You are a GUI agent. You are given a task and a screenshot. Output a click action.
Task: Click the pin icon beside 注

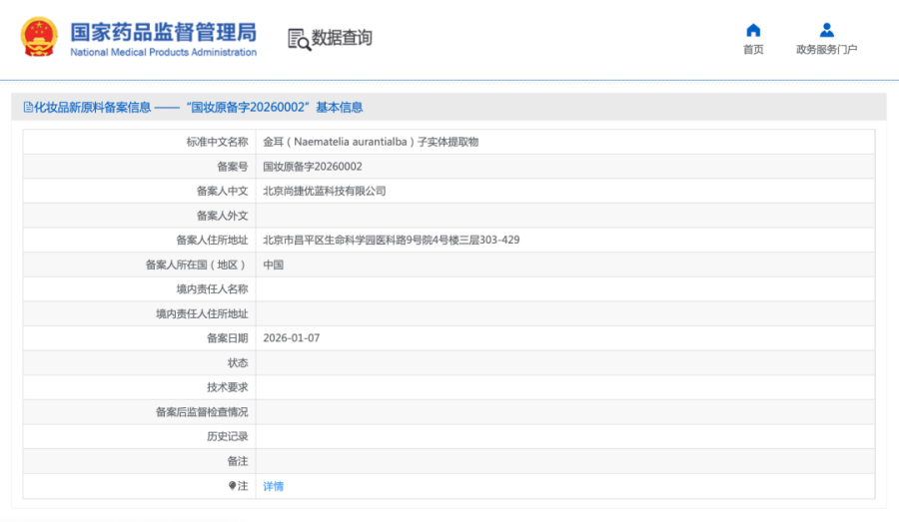pyautogui.click(x=232, y=486)
